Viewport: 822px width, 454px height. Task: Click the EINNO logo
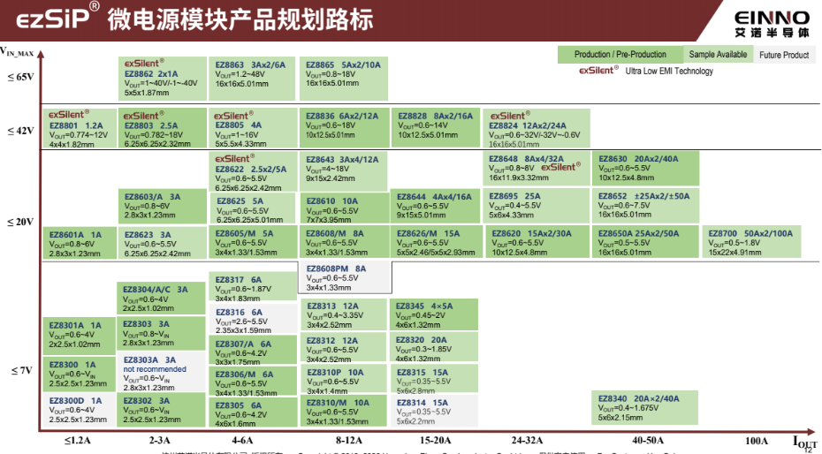pos(772,24)
